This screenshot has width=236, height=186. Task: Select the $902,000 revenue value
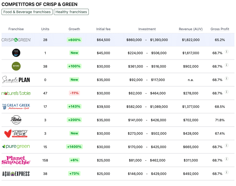pos(191,67)
